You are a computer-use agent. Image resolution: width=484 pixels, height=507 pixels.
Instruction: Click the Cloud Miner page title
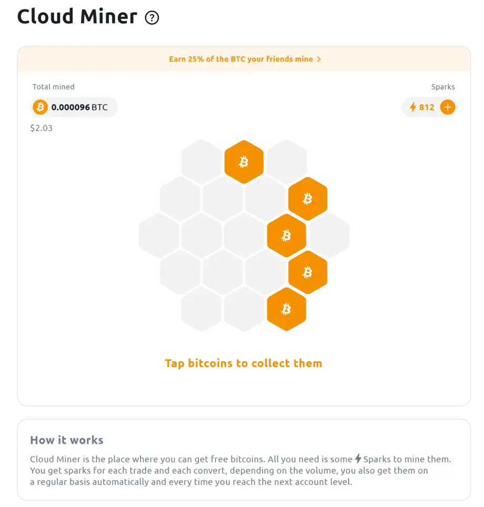point(77,16)
